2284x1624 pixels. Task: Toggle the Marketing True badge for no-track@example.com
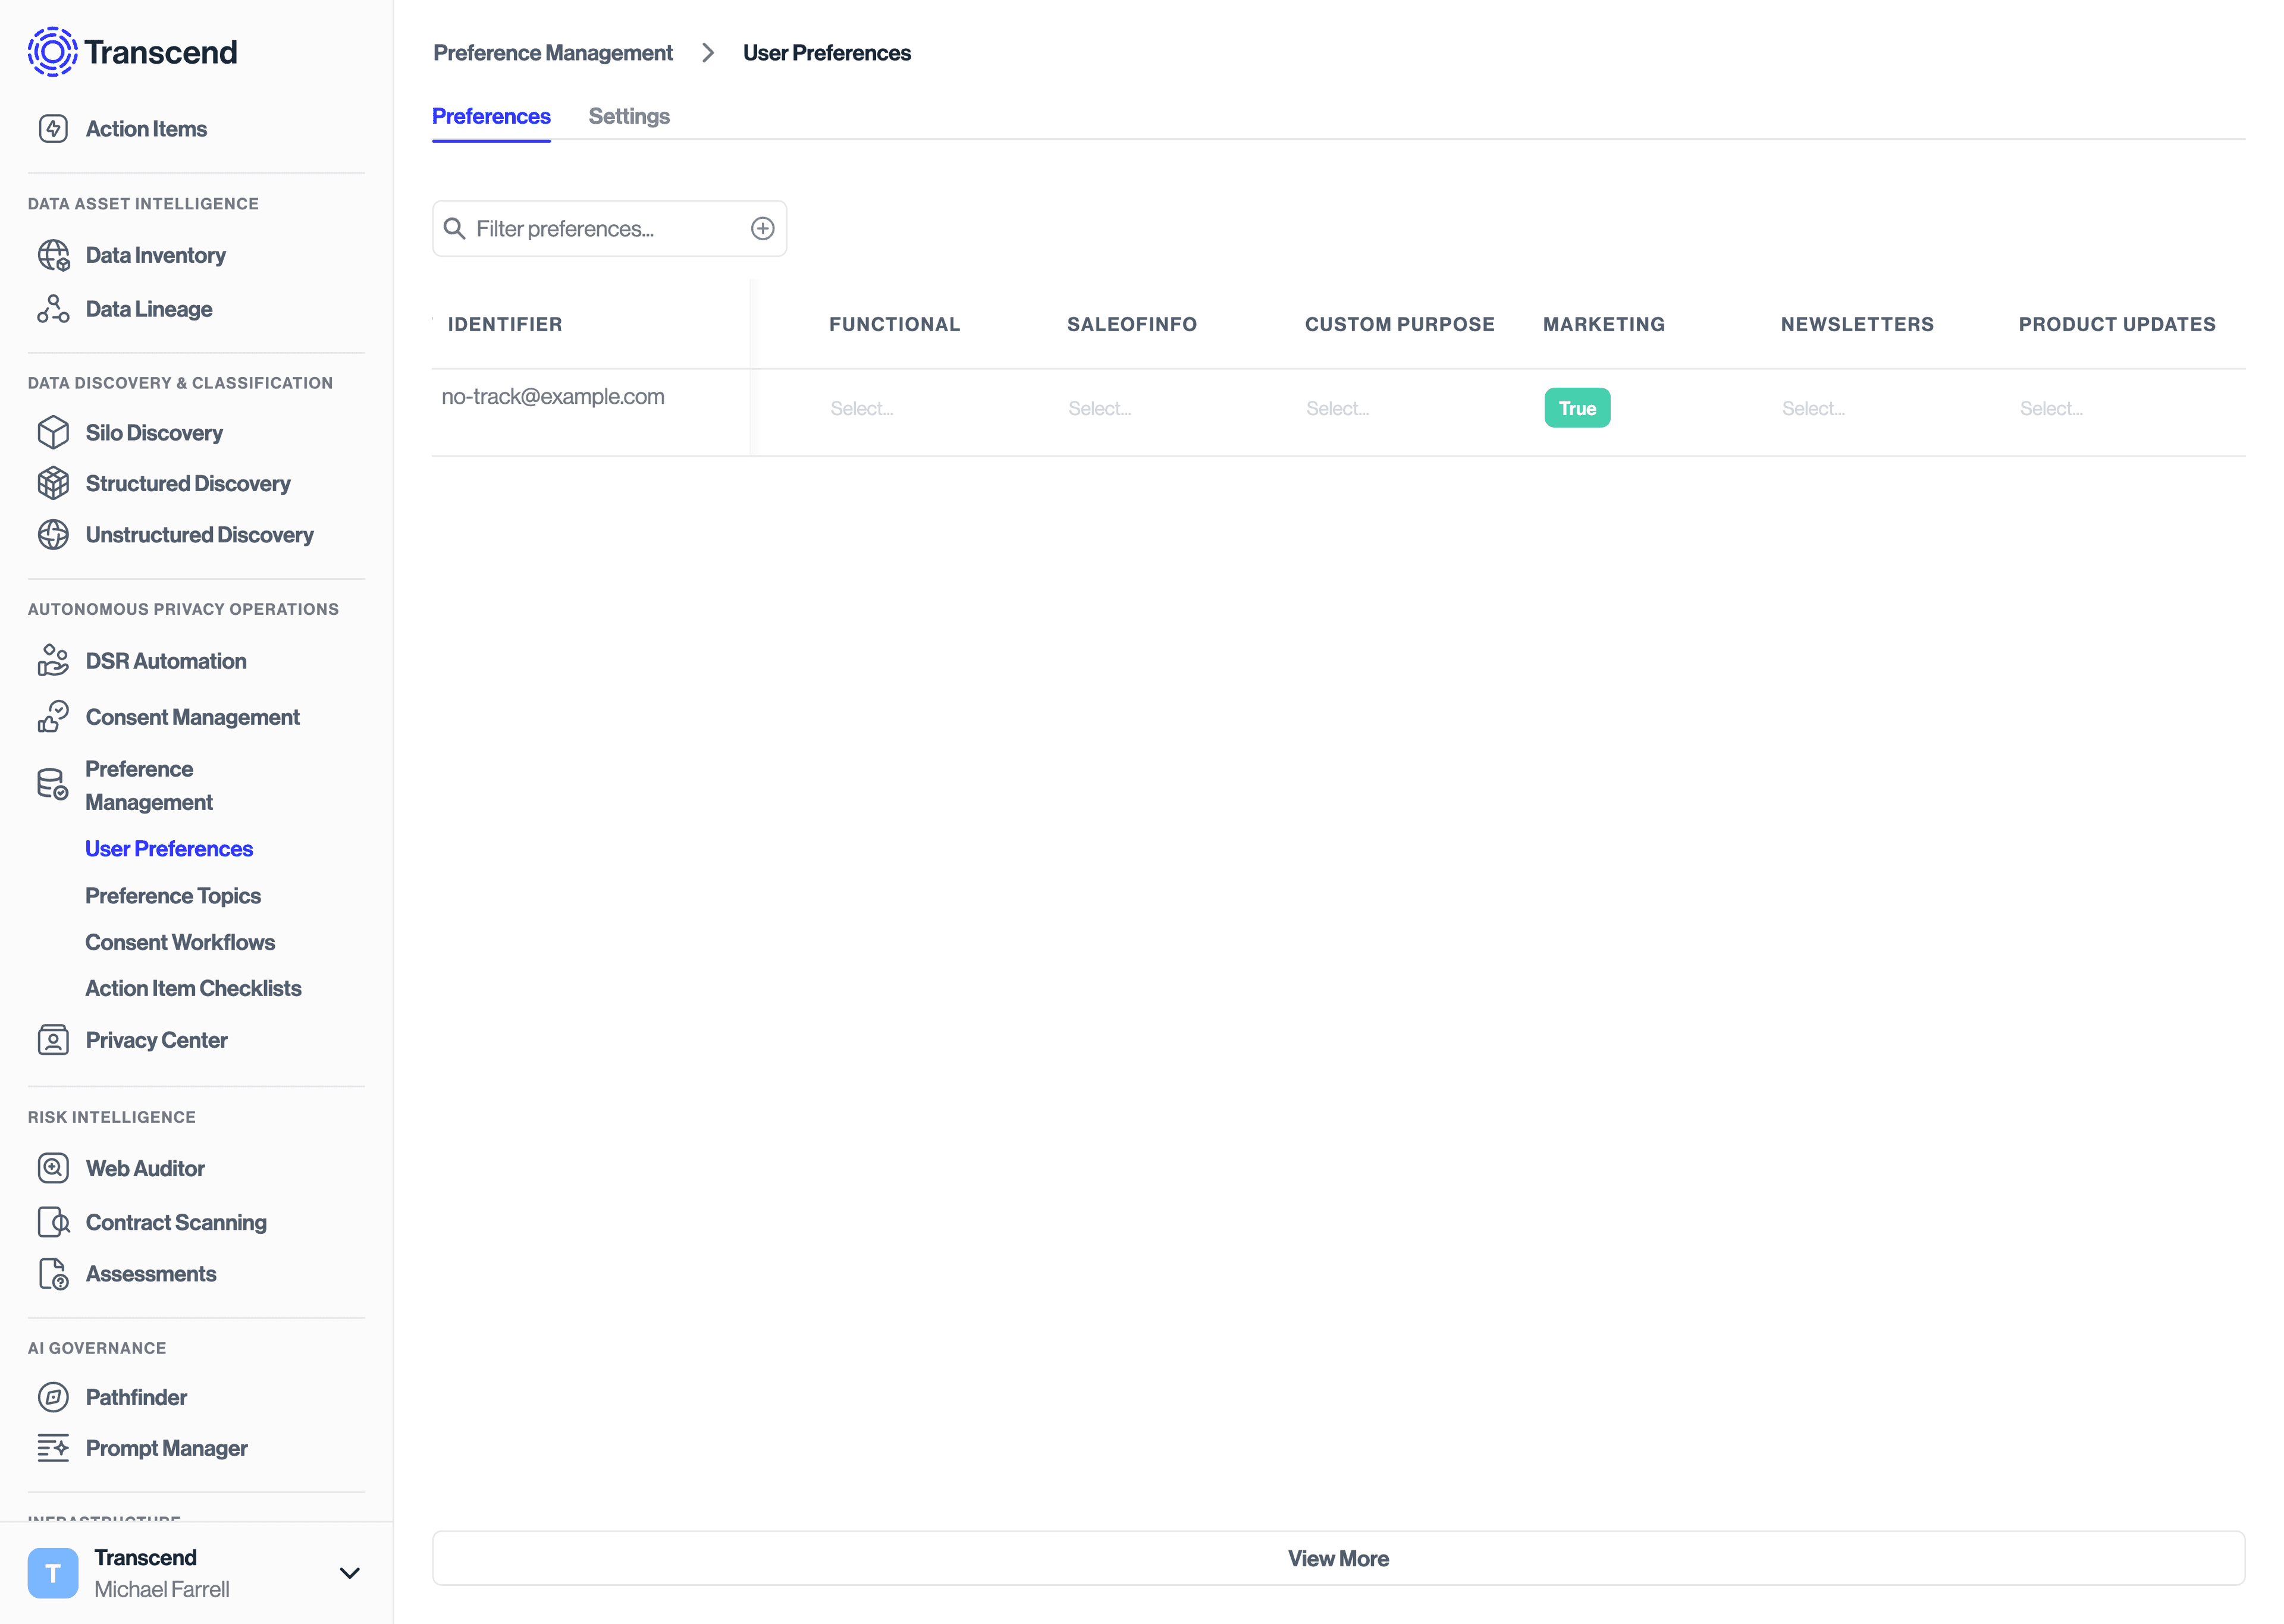(1577, 407)
